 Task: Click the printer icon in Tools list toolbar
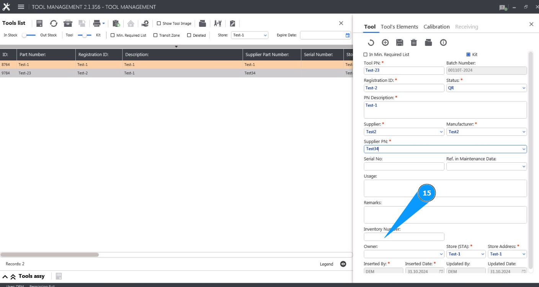tap(97, 23)
